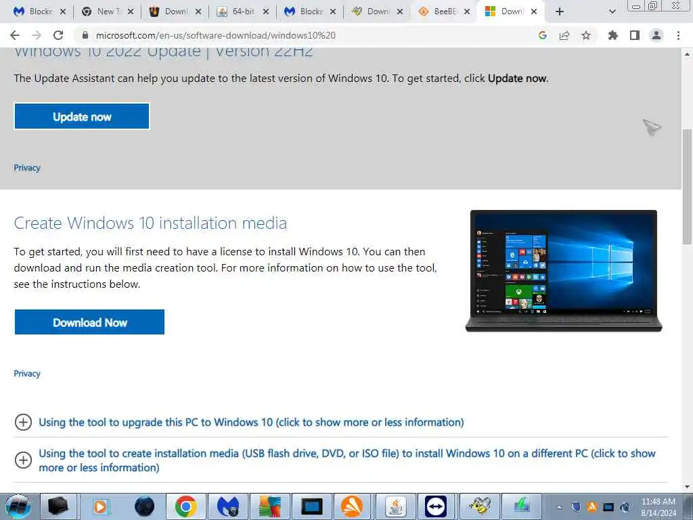
Task: Switch to the second Blocke tab
Action: point(305,12)
